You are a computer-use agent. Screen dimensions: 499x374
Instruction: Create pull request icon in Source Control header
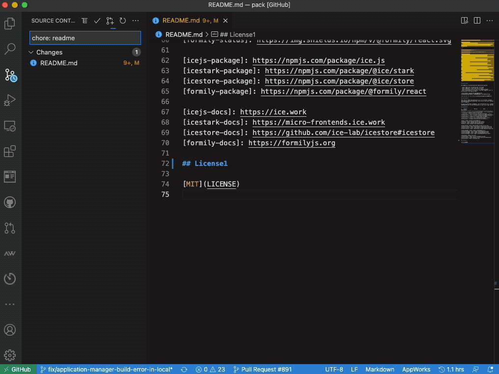point(110,21)
